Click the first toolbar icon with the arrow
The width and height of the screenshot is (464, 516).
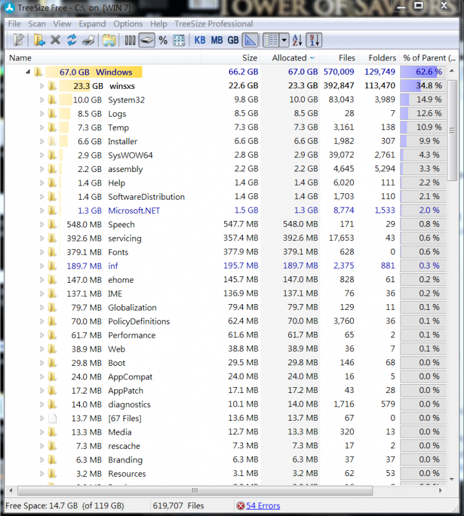[x=19, y=40]
